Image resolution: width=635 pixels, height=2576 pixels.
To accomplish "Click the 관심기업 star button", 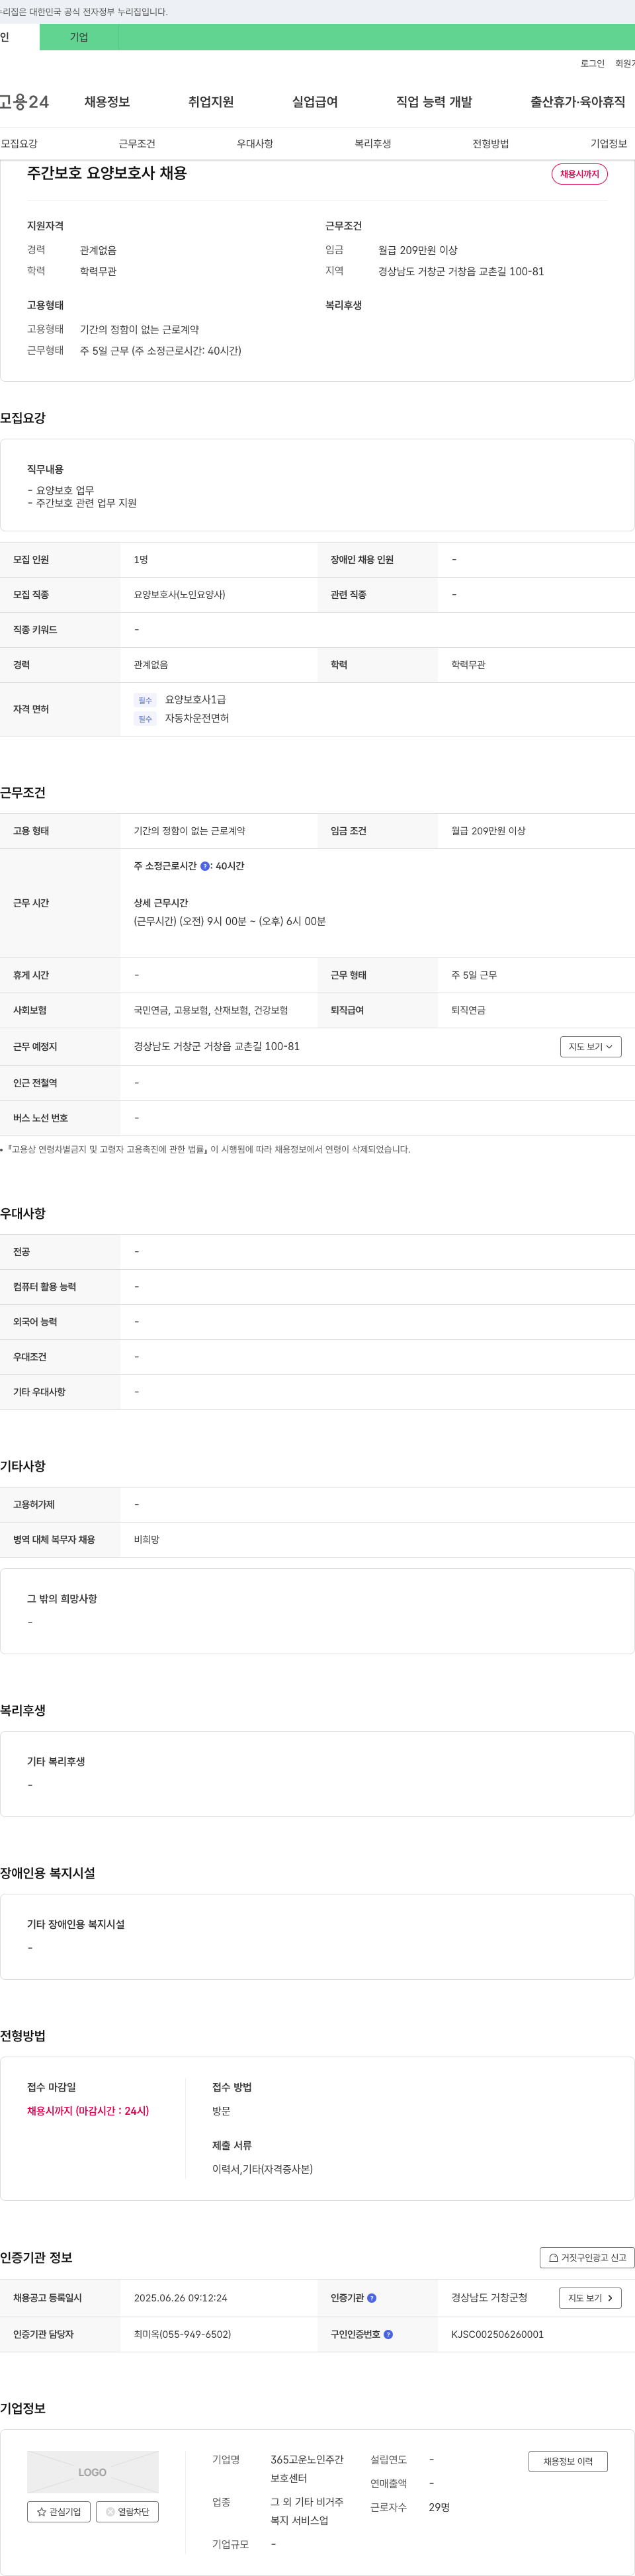I will (x=59, y=2511).
